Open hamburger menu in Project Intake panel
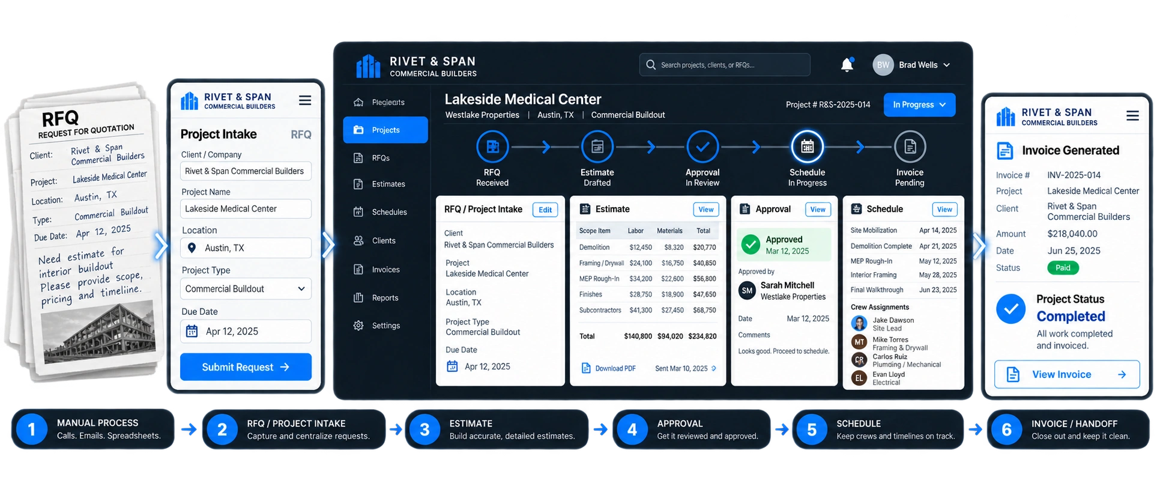The image size is (1166, 486). (x=305, y=100)
